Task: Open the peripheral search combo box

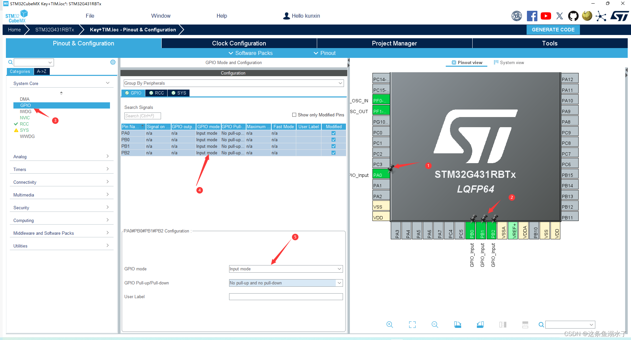Action: point(34,62)
